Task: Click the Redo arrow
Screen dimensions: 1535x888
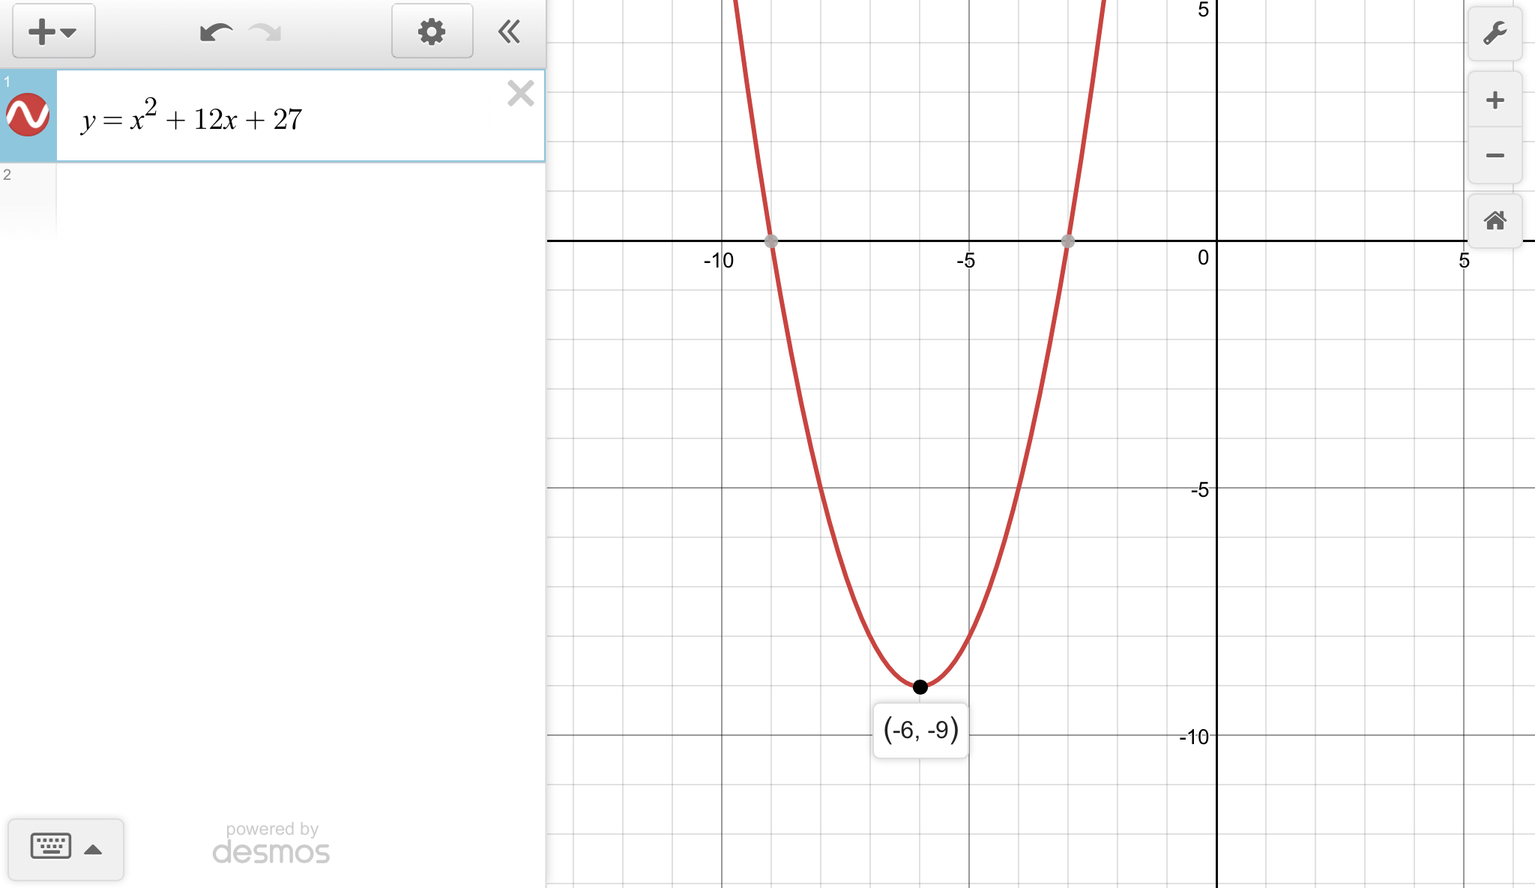Action: (x=265, y=32)
